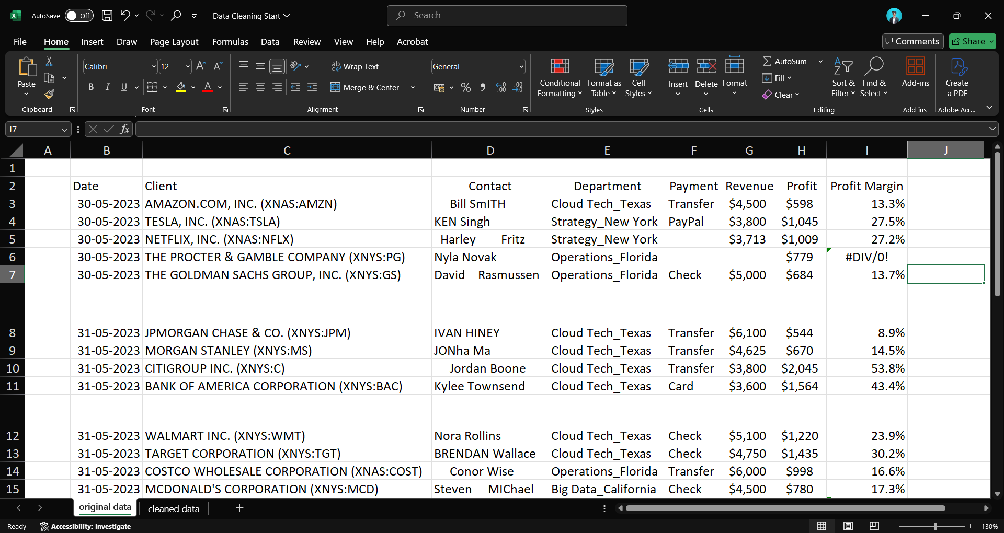Viewport: 1004px width, 533px height.
Task: Toggle Underline formatting
Action: coord(124,87)
